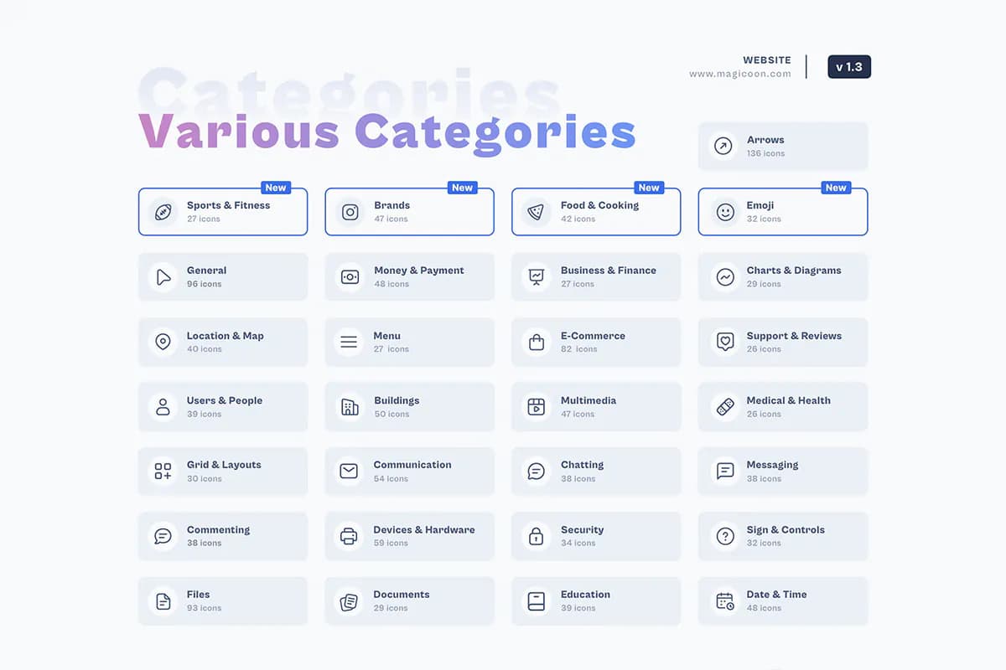
Task: Open the Multimedia video icon
Action: point(537,407)
